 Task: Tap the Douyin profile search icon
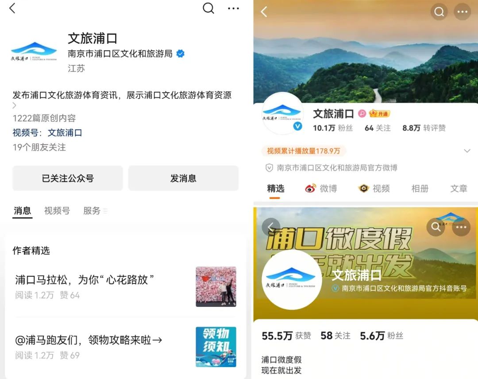(x=436, y=227)
